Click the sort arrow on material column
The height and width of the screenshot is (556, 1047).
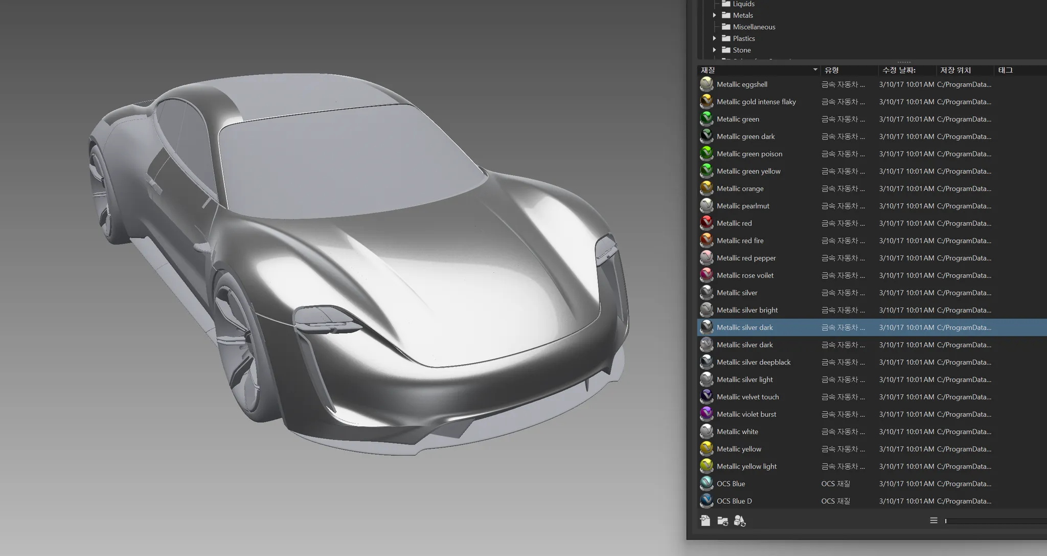(815, 70)
